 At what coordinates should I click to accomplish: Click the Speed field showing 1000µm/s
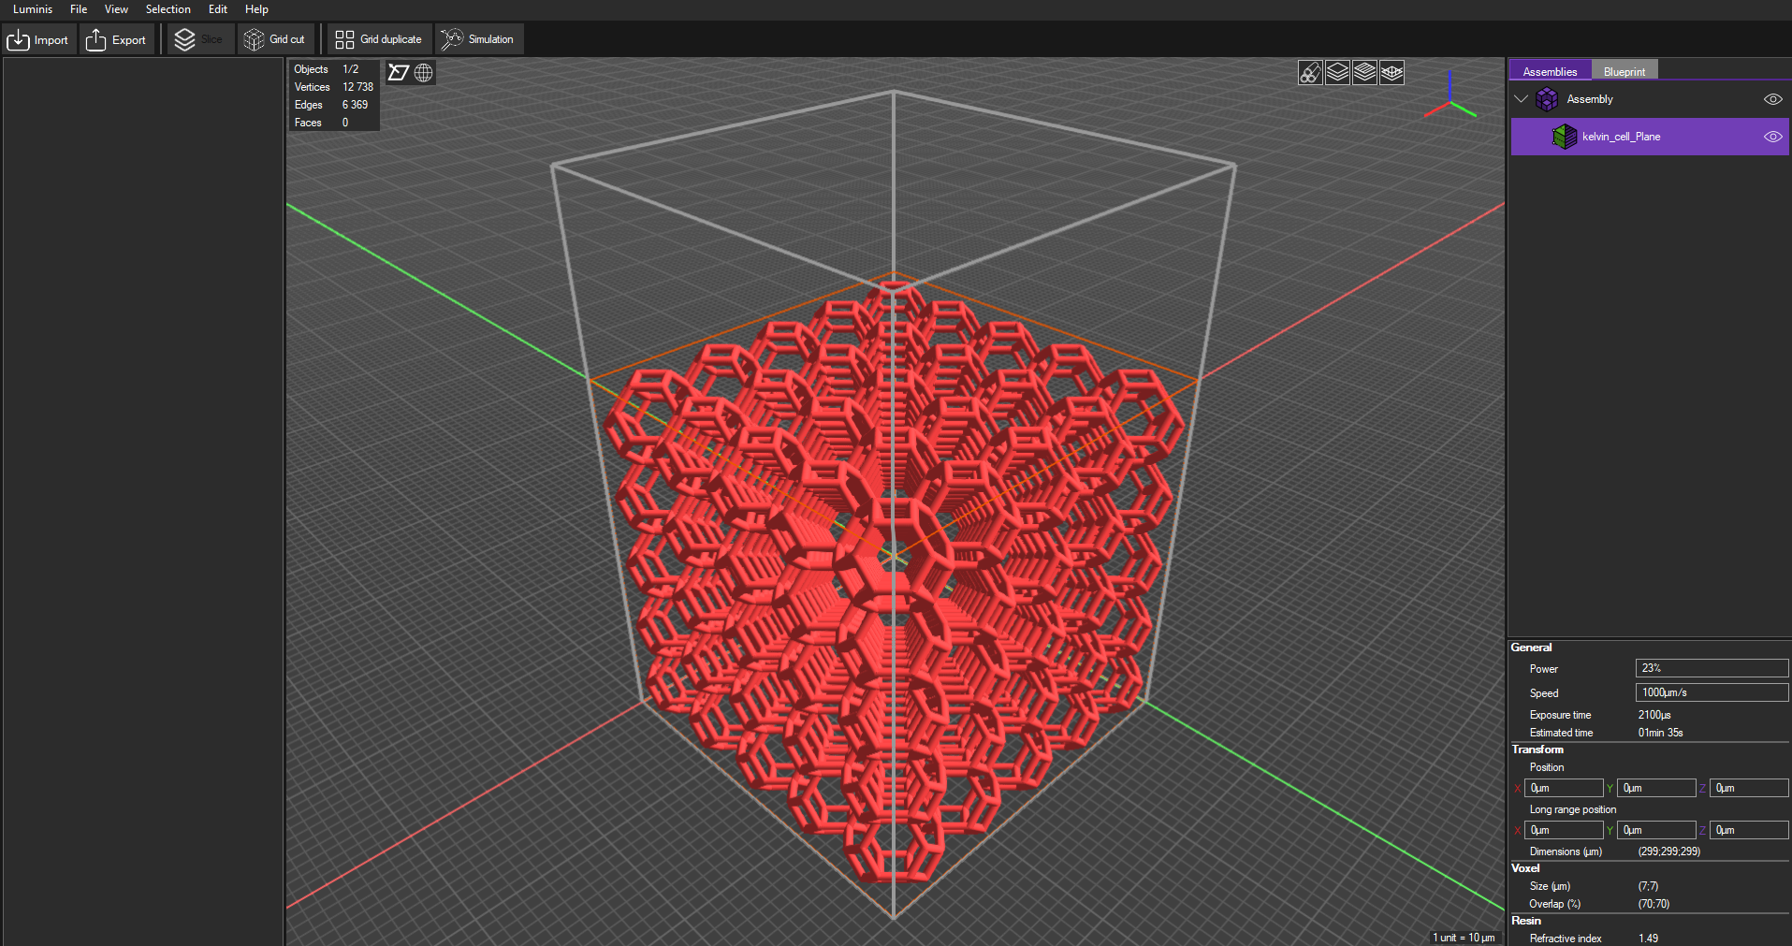pos(1712,692)
